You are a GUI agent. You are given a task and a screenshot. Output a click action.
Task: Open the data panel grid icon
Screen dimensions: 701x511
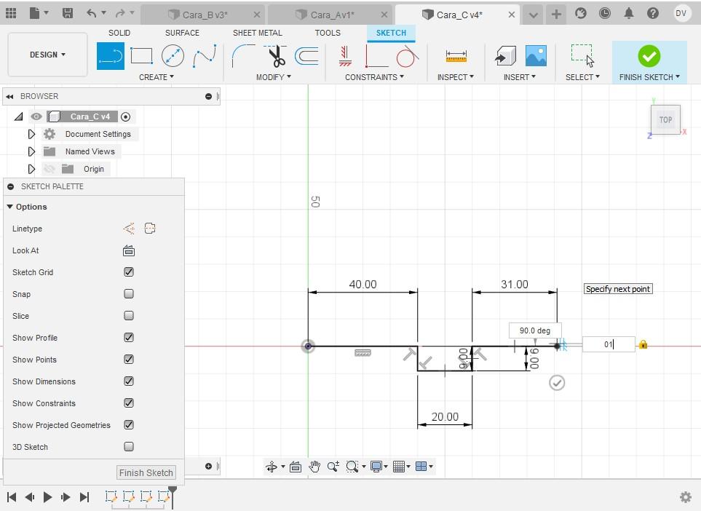pyautogui.click(x=11, y=13)
